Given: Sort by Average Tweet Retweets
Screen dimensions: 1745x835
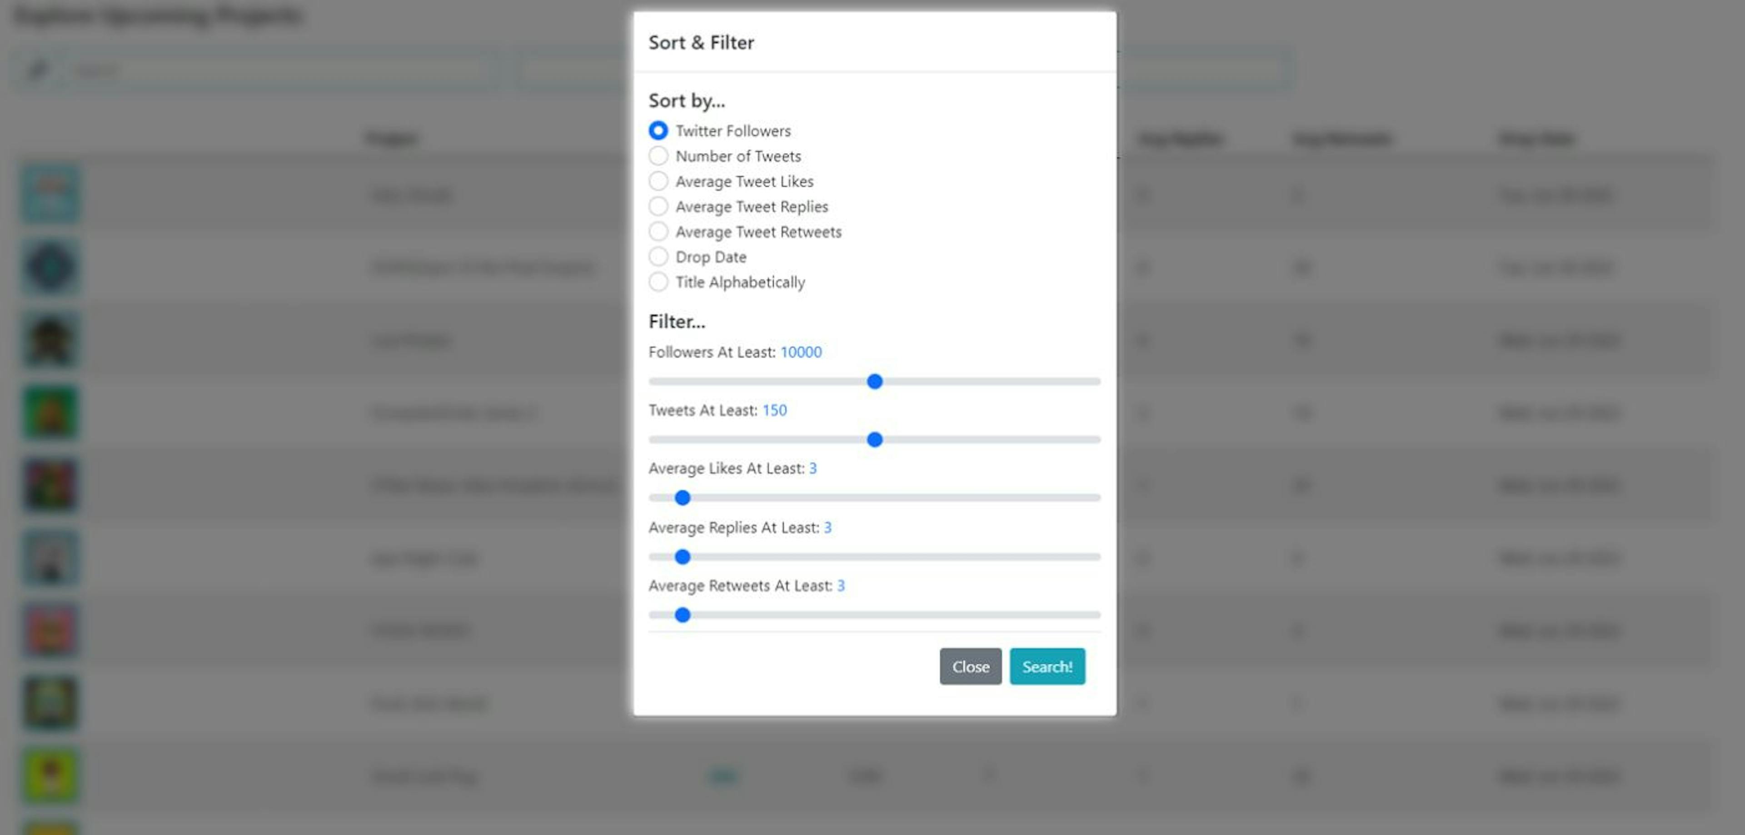Looking at the screenshot, I should [x=658, y=232].
